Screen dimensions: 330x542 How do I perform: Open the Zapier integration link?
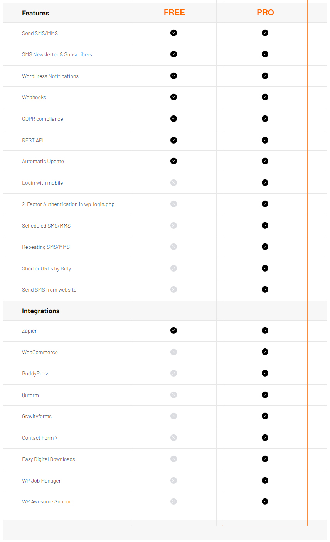coord(29,331)
